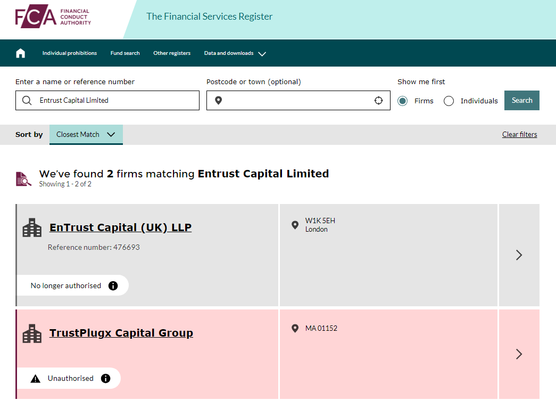Open the Closest Match sort dropdown

coord(86,135)
